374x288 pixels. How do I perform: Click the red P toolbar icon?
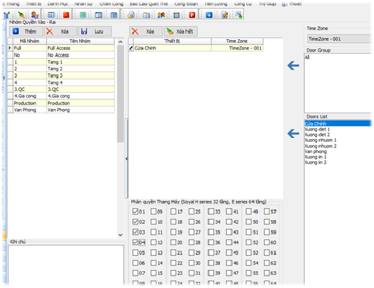pyautogui.click(x=191, y=14)
